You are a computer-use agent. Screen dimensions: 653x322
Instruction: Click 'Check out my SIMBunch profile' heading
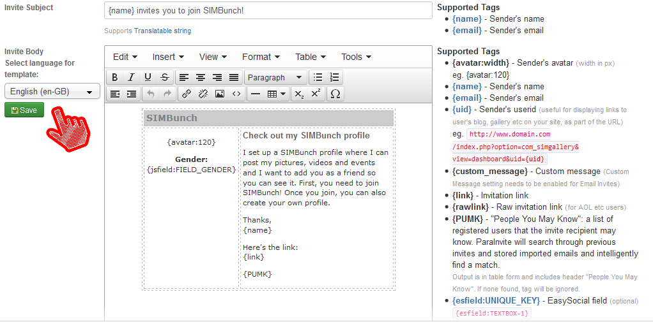[x=306, y=135]
